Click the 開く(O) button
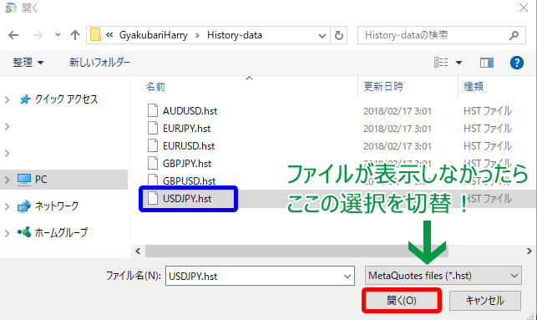Screen dimensions: 537x320 402,301
